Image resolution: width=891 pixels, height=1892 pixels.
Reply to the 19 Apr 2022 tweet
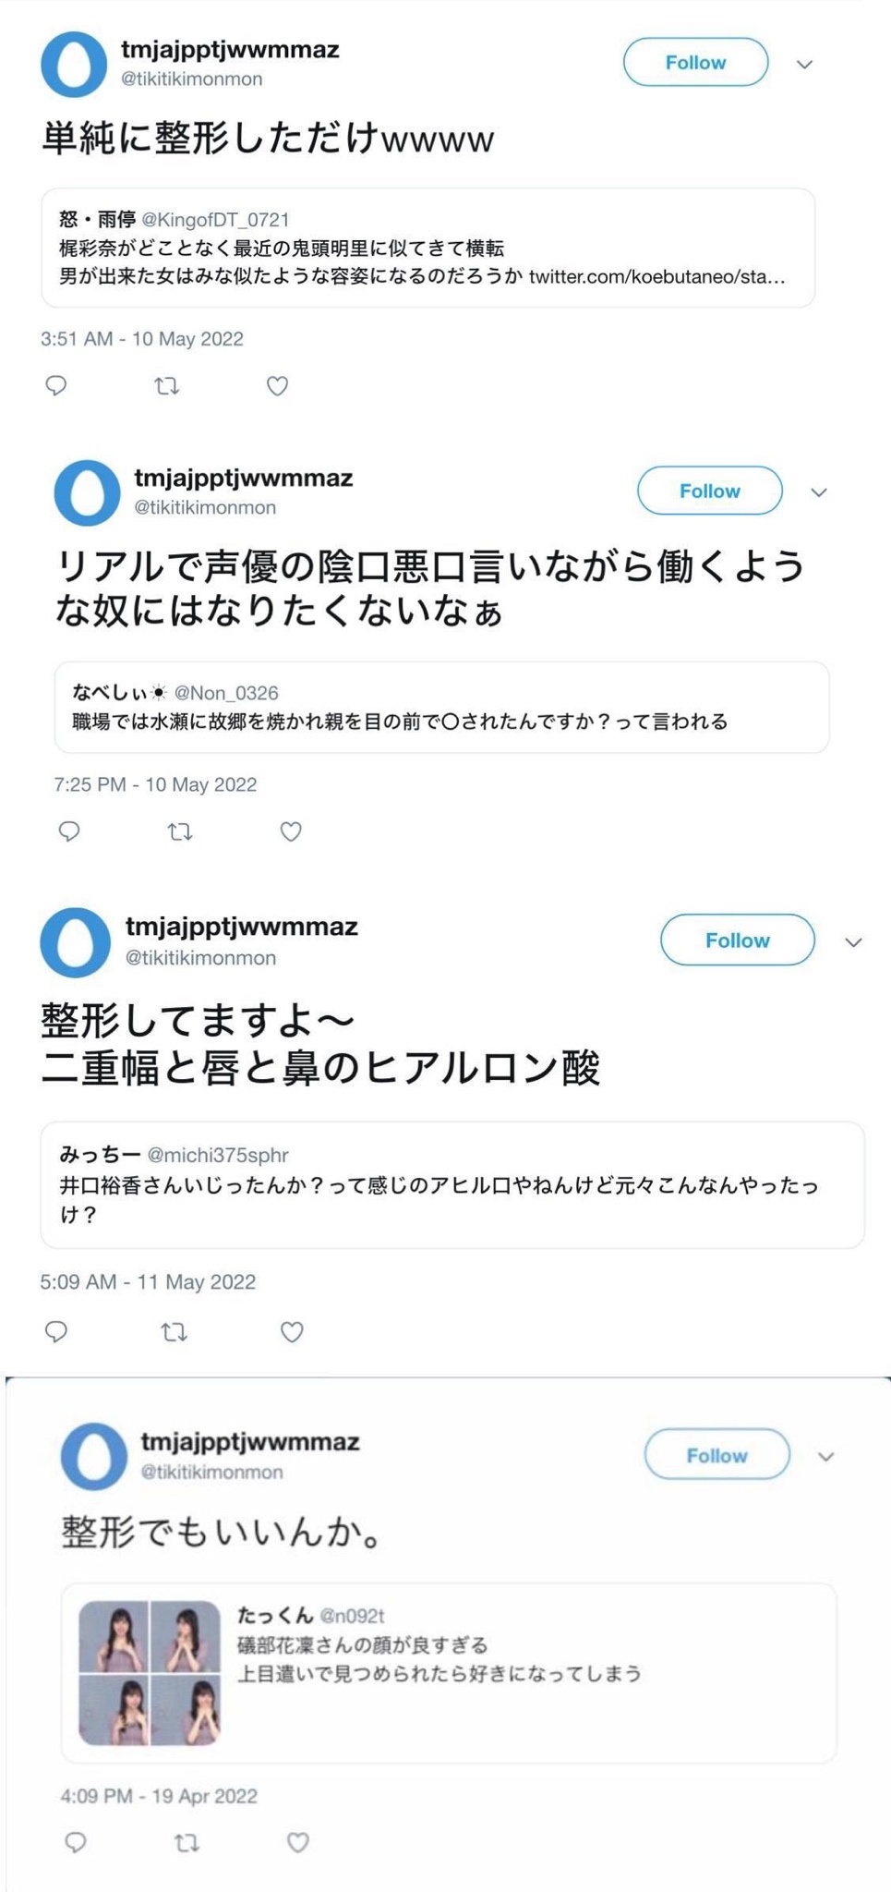[x=76, y=1842]
